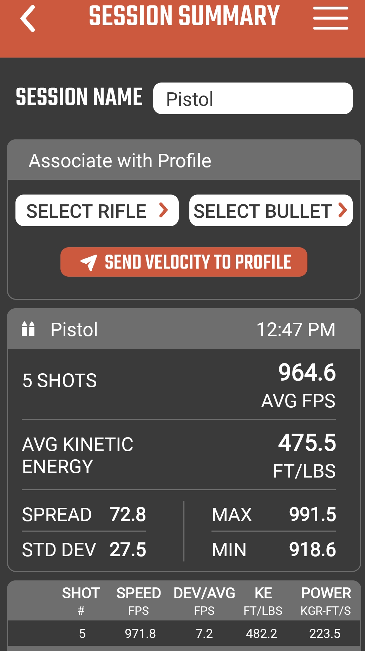Image resolution: width=365 pixels, height=651 pixels.
Task: Tap the Associate with Profile header
Action: (x=184, y=160)
